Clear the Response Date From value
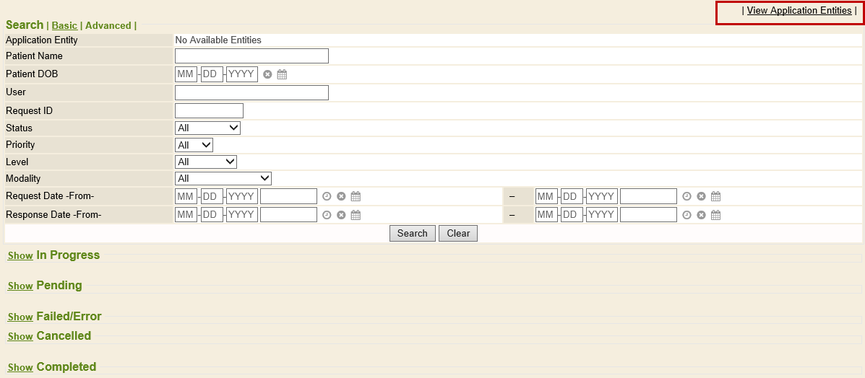 click(x=341, y=215)
